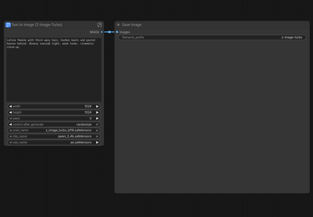Click the filename_prefix field

212,38
